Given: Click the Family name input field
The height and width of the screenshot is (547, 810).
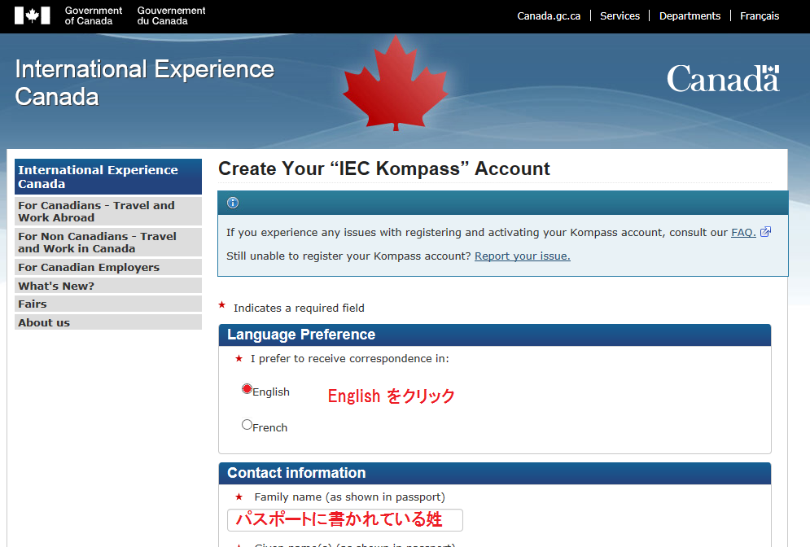Looking at the screenshot, I should 345,519.
